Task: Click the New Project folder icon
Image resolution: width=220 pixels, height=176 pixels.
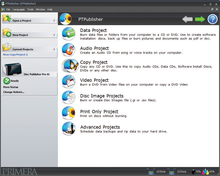Action: [7, 32]
